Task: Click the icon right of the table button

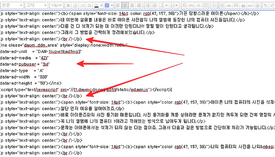Action: coord(214,5)
